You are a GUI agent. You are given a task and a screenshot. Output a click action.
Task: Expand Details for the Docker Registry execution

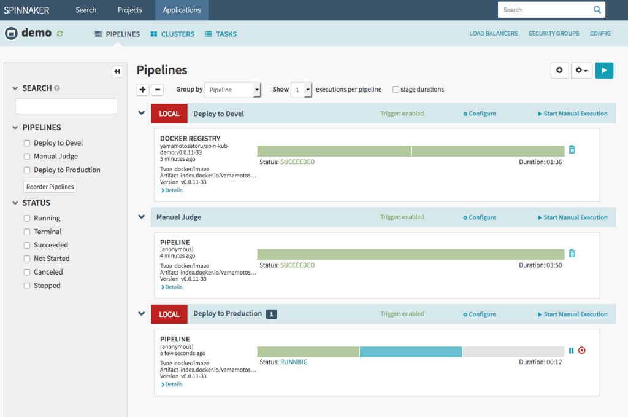click(172, 190)
